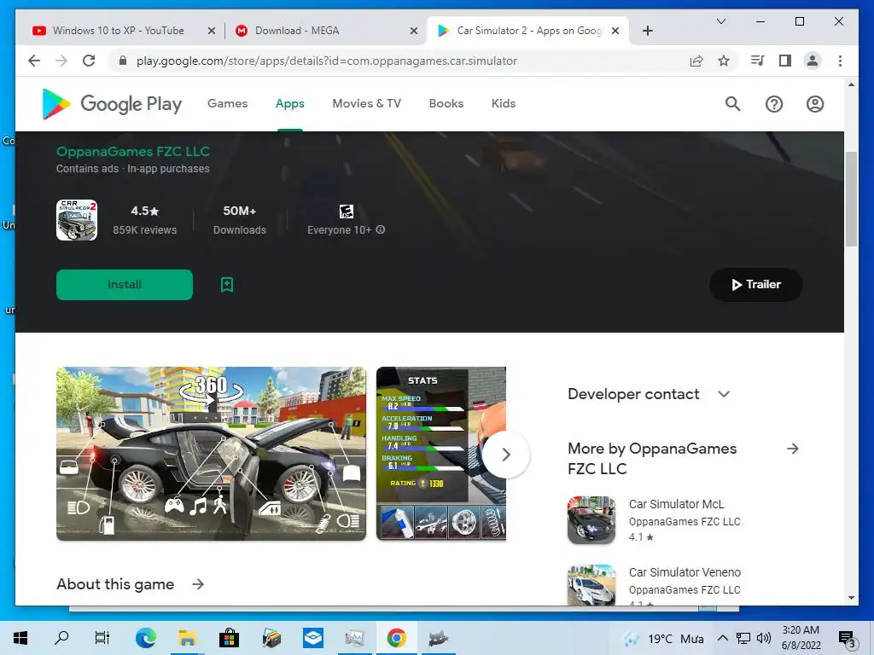
Task: Open Google Play account icon
Action: (x=815, y=103)
